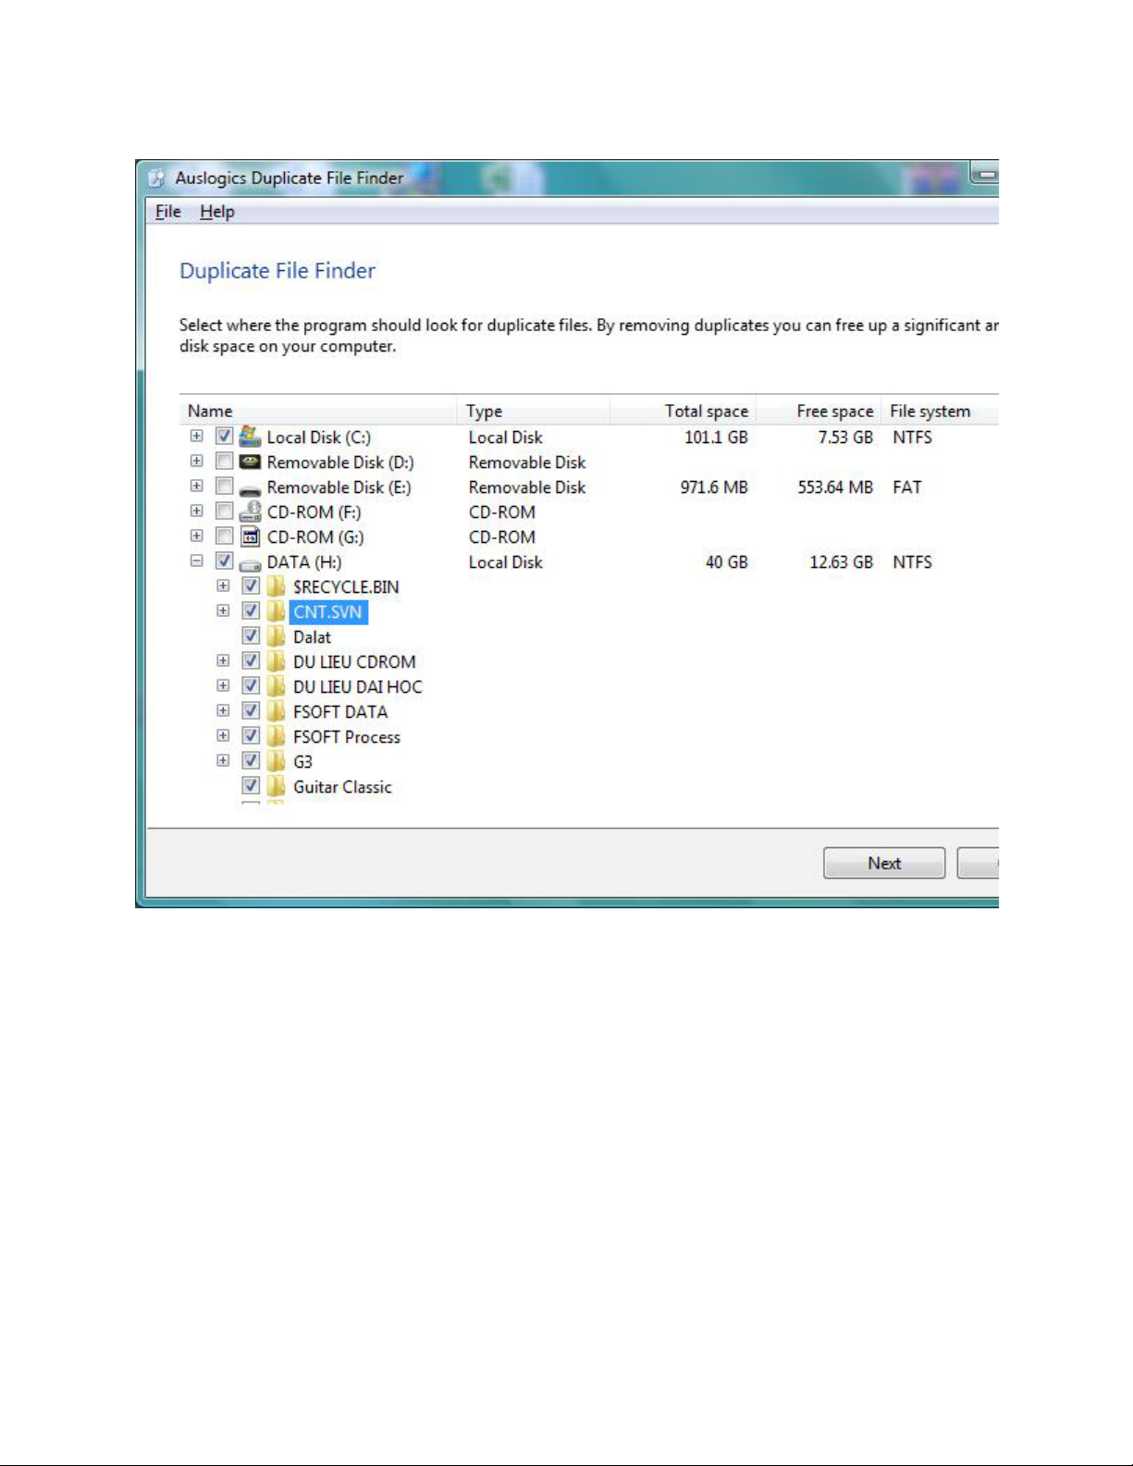Click the Next button
The image size is (1133, 1466).
pos(883,863)
